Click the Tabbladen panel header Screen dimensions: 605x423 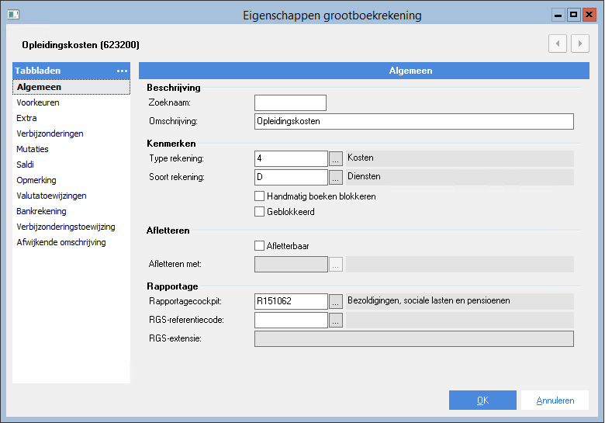pos(71,71)
